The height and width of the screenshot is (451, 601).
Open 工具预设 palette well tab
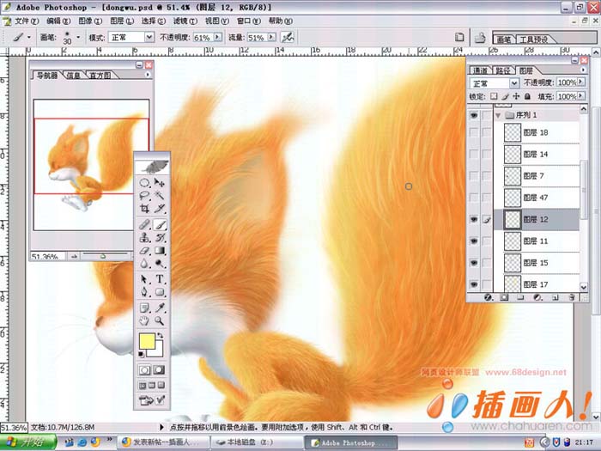click(x=533, y=39)
